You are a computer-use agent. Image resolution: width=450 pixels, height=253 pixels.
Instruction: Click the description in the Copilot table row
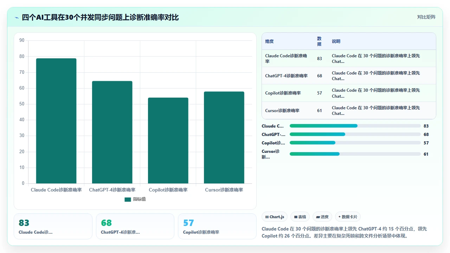coord(376,93)
